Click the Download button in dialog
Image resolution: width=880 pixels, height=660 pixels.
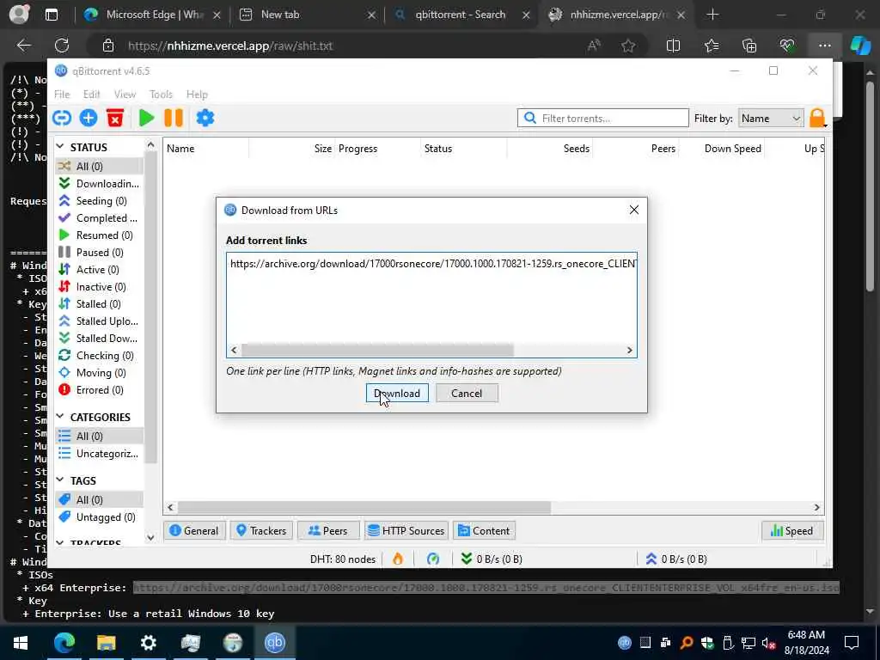(397, 394)
